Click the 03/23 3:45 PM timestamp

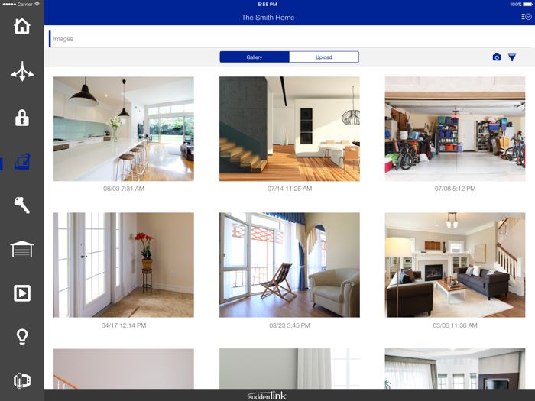tap(290, 325)
